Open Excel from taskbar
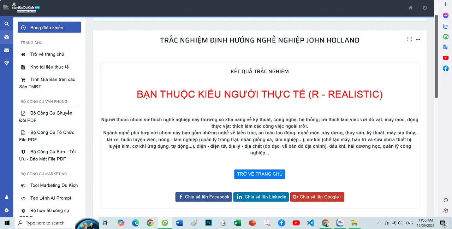This screenshot has height=229, width=452. pyautogui.click(x=238, y=223)
